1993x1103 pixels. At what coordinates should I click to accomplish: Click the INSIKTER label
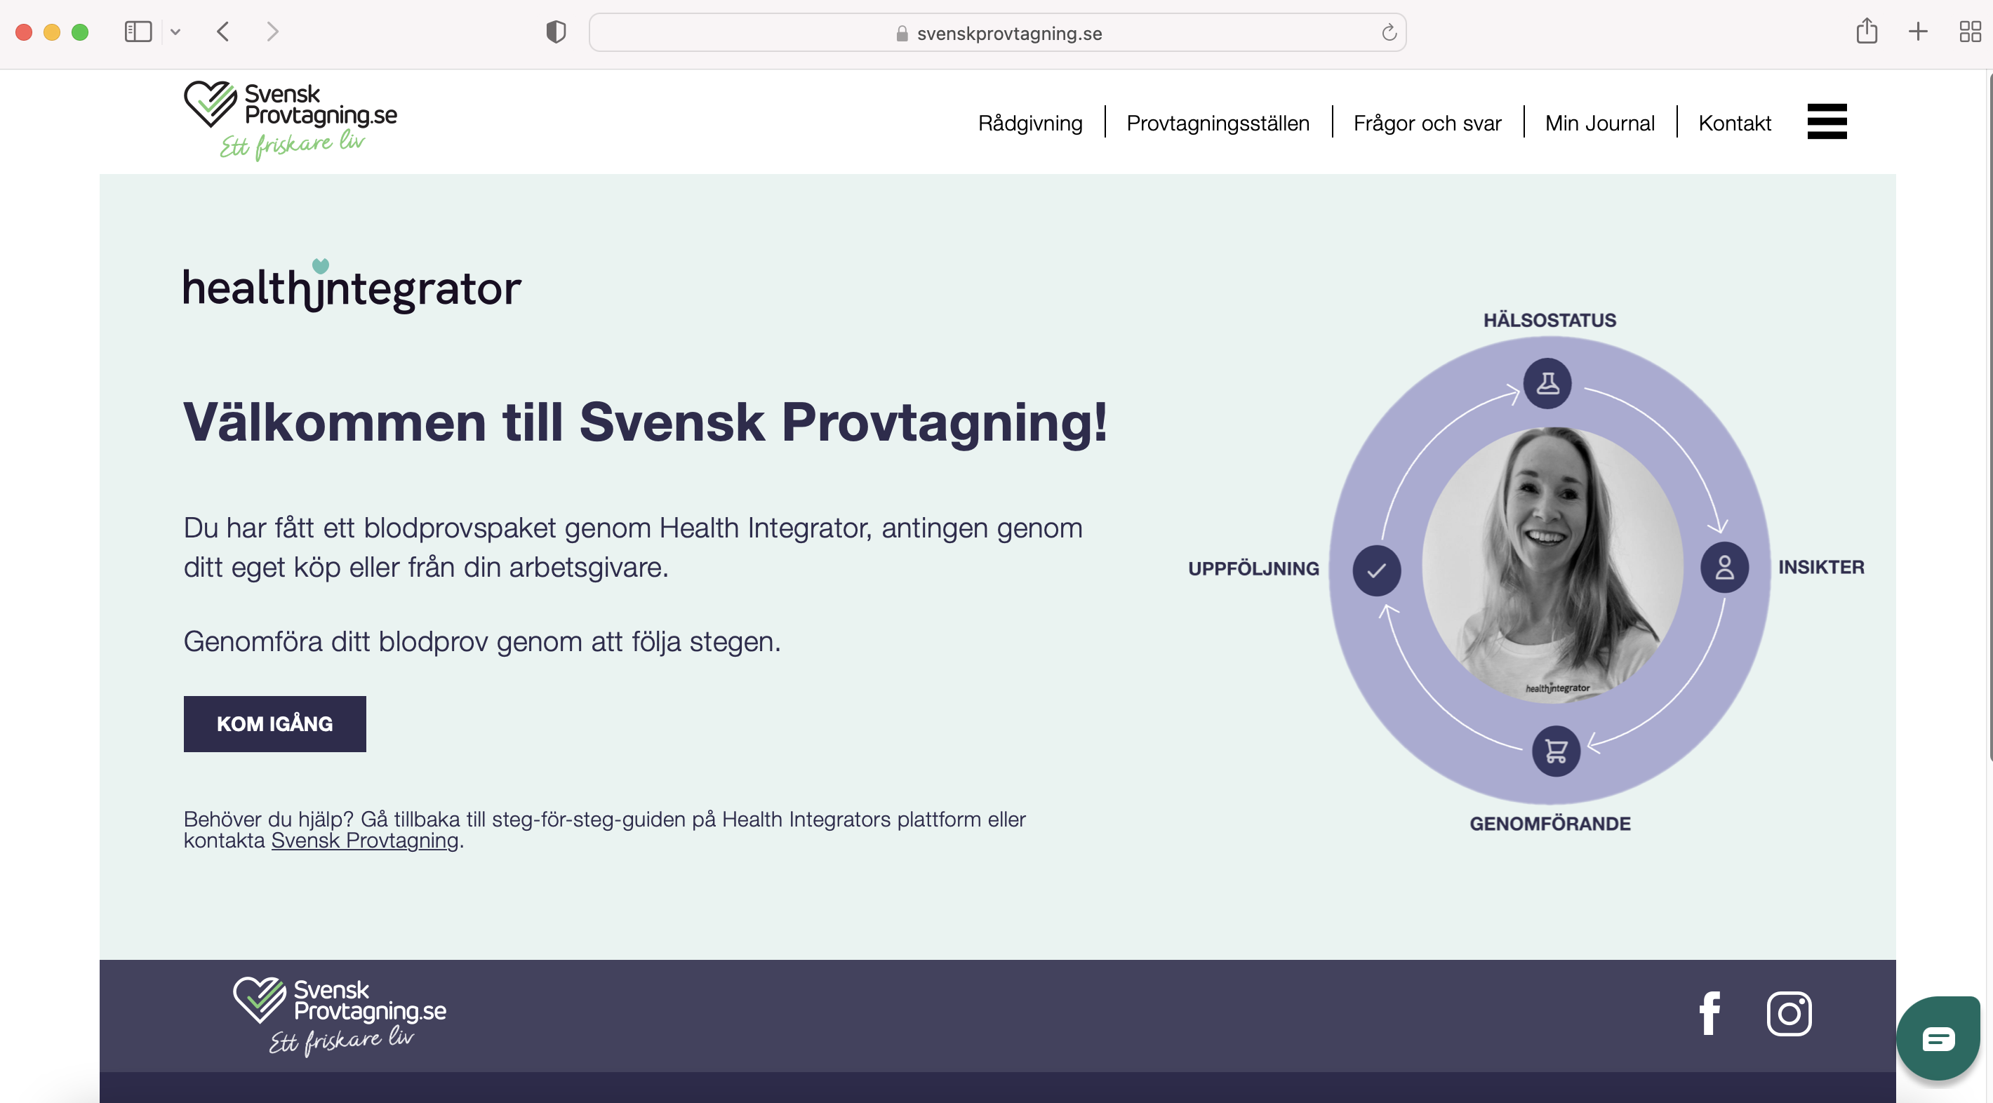pos(1821,567)
